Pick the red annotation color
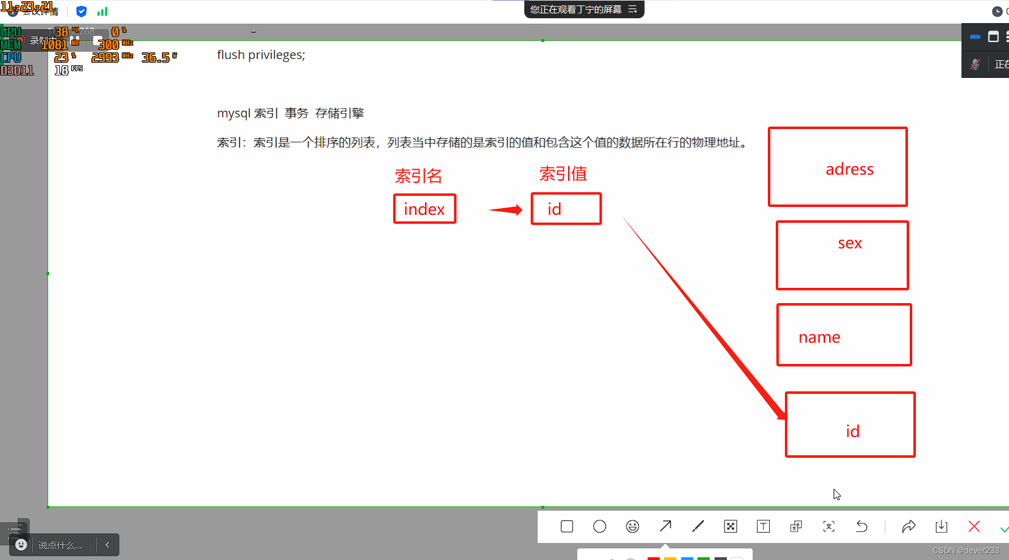The width and height of the screenshot is (1009, 560). pyautogui.click(x=653, y=558)
